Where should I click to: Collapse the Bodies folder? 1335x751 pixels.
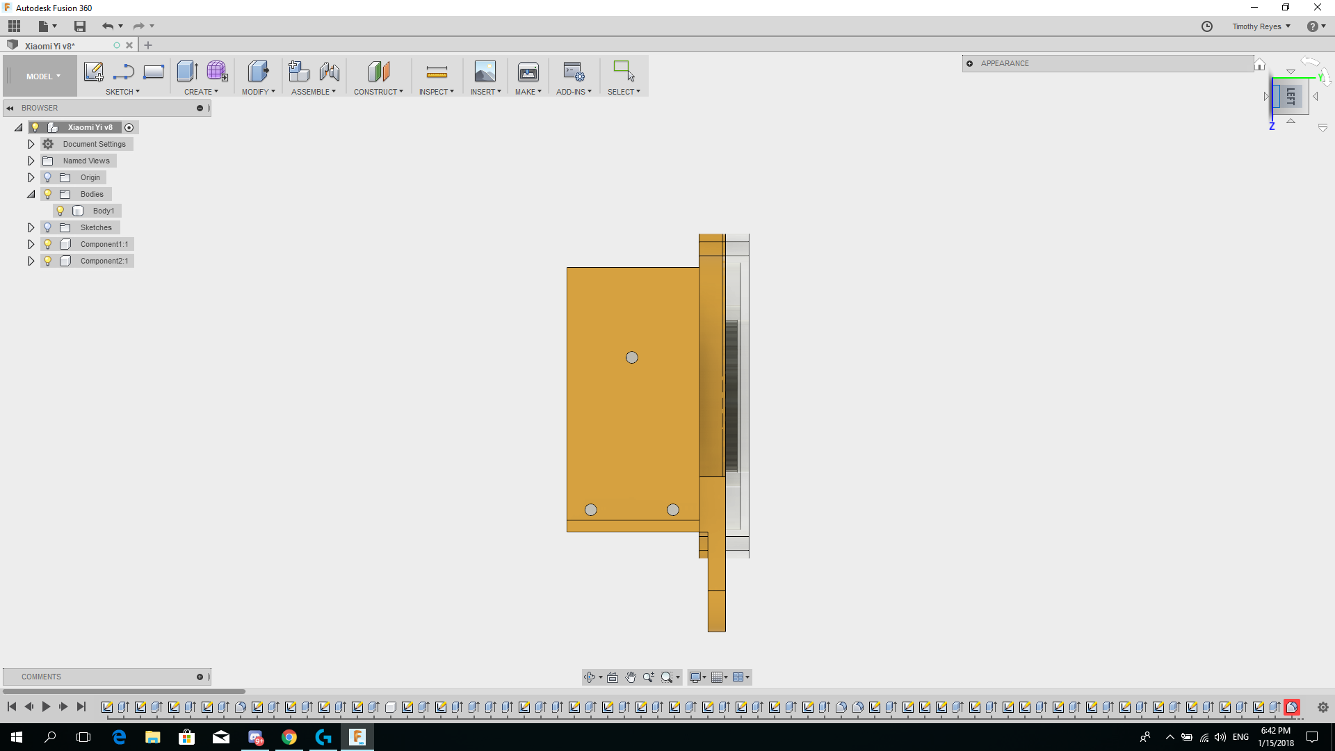31,194
